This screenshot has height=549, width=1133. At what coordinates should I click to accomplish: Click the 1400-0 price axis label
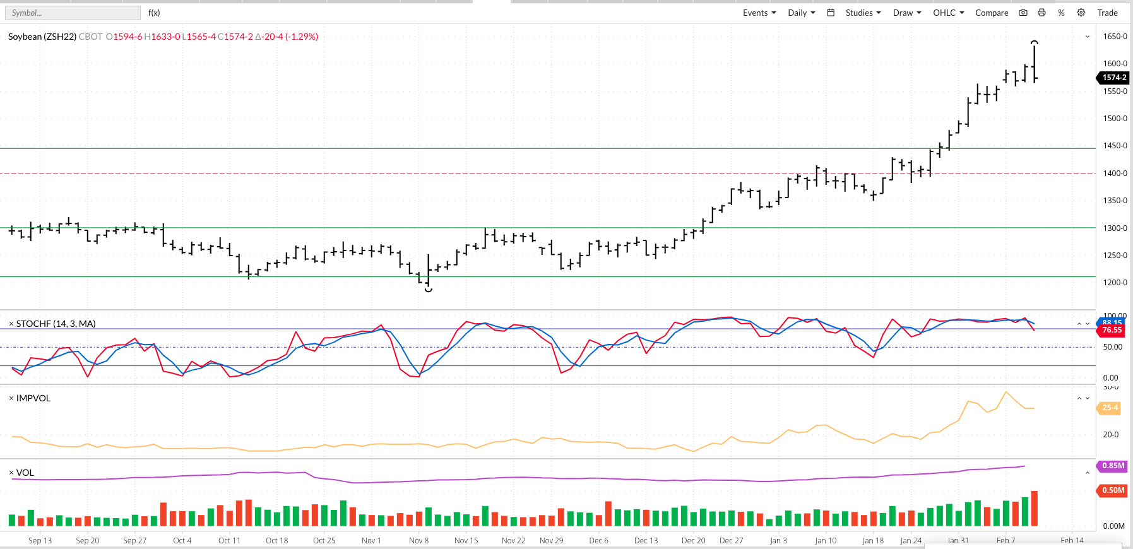click(1115, 174)
